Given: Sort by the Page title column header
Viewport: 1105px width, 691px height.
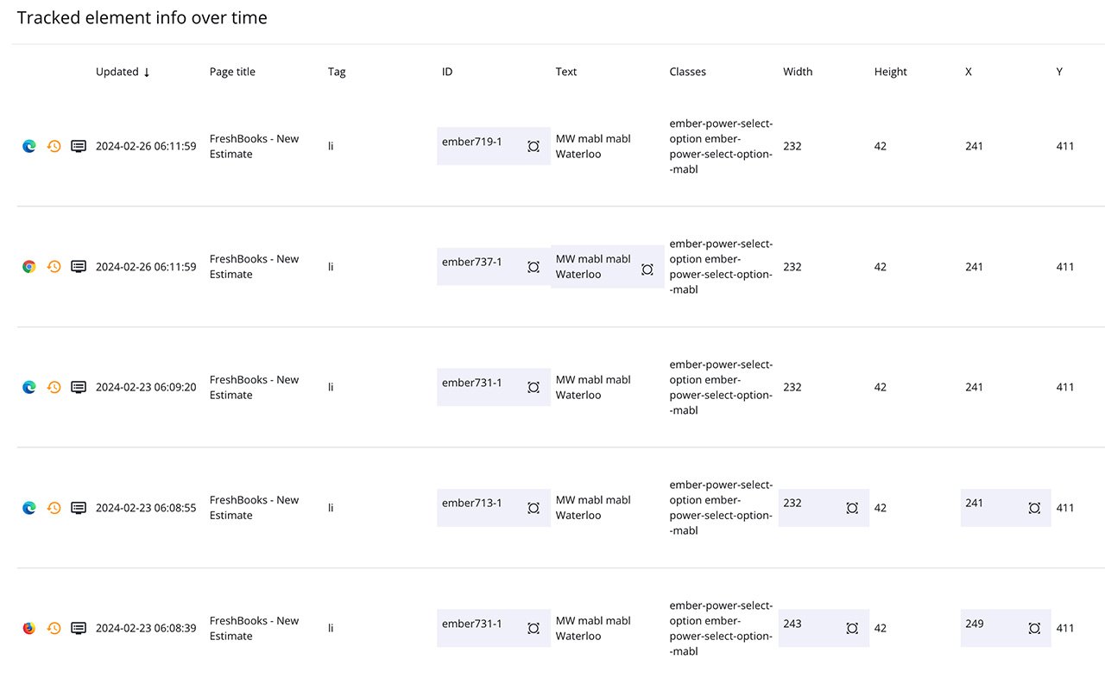Looking at the screenshot, I should point(232,72).
